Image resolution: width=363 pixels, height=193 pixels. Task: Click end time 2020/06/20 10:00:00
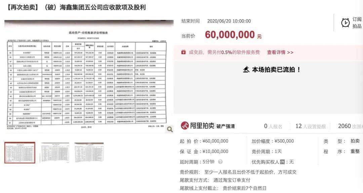[229, 21]
